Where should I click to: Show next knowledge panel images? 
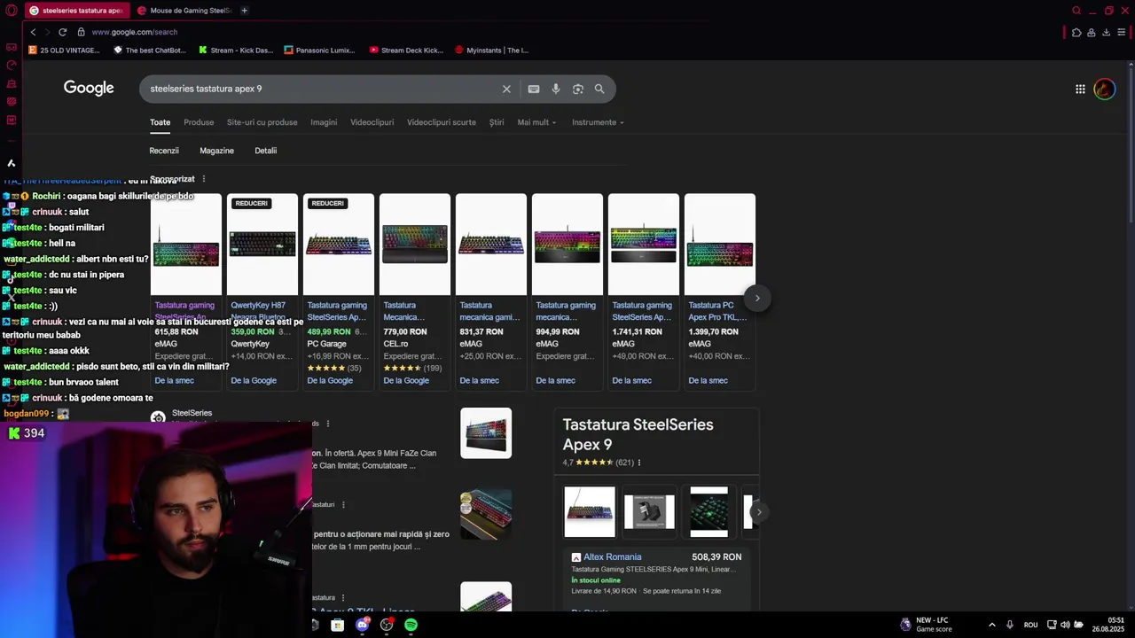pos(758,512)
